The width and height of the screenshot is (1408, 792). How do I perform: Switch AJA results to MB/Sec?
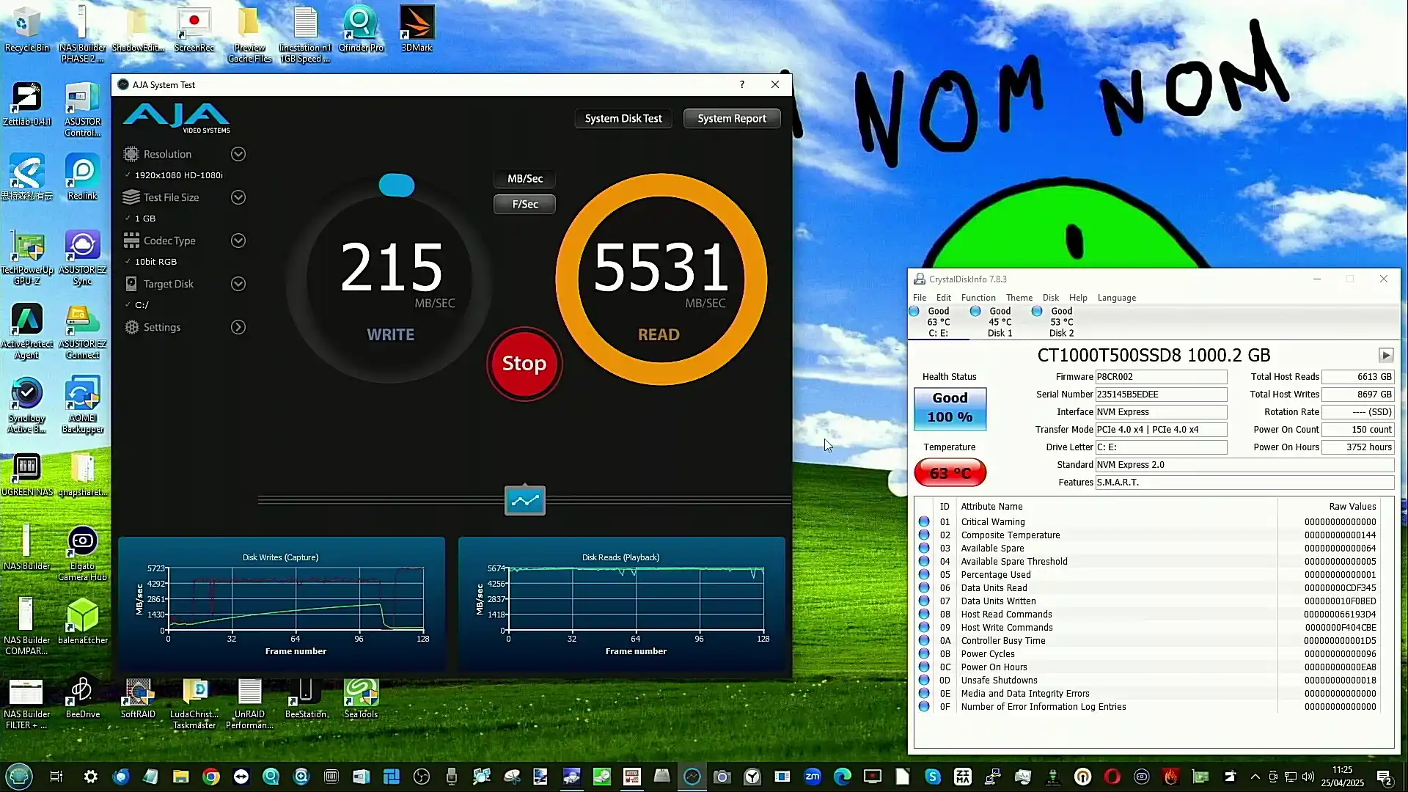click(525, 179)
